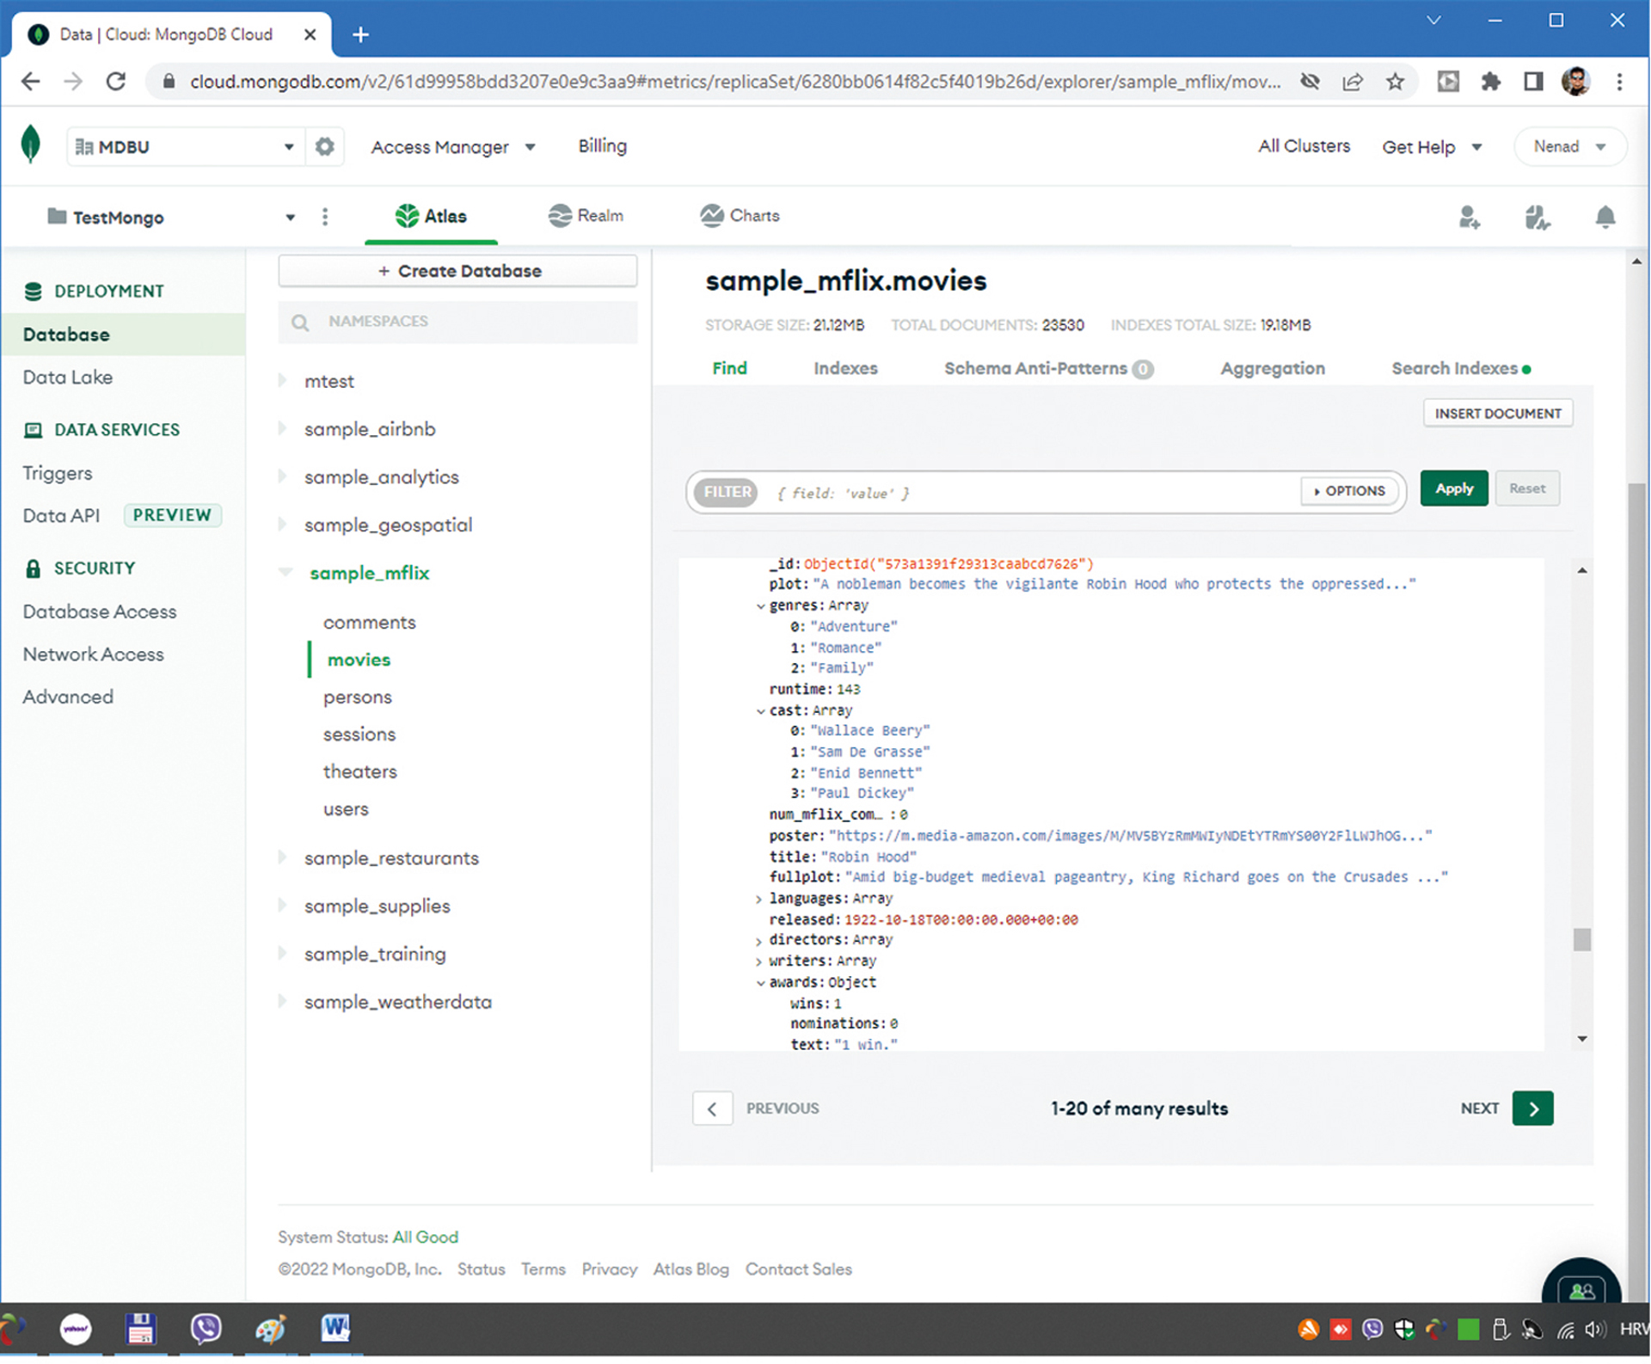Collapse the sample_mflix database tree

pos(285,572)
